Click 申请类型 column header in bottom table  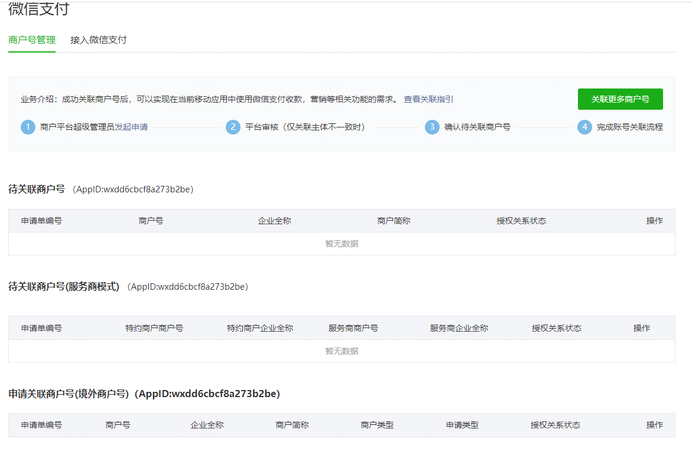pos(462,425)
